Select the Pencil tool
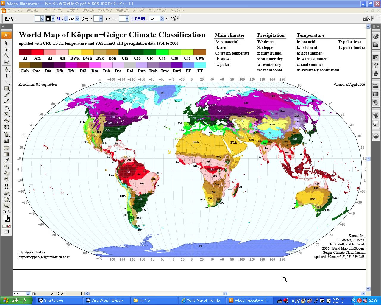 pos(7,101)
